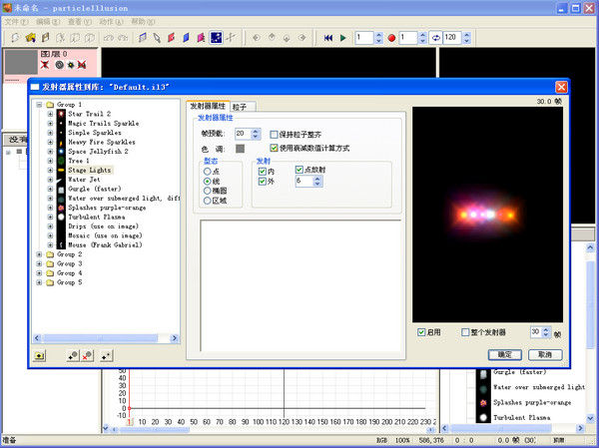Click the delete emitter icon with red X
Screen dimensions: 599x448
point(89,354)
